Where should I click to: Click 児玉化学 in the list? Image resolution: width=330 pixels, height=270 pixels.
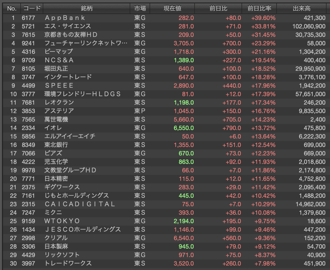click(56, 161)
